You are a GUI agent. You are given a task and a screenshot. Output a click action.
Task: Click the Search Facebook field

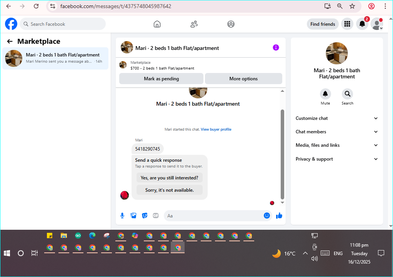click(63, 24)
